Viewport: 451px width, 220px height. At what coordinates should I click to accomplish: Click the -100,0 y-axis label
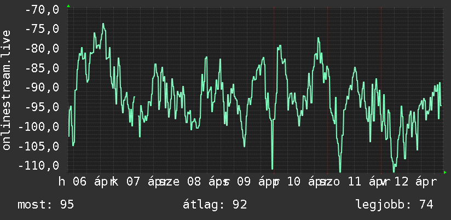(39, 127)
